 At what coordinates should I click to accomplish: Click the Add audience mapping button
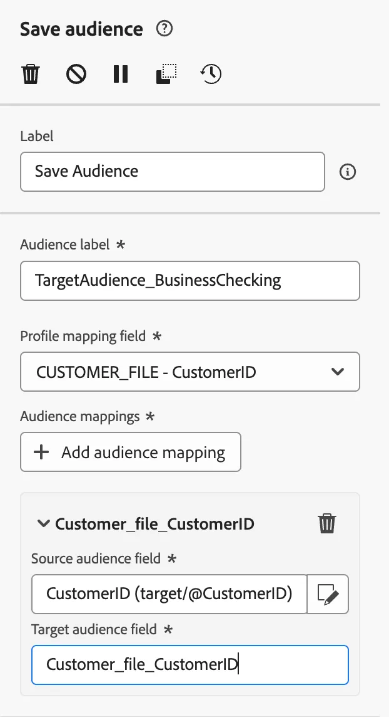[x=131, y=452]
